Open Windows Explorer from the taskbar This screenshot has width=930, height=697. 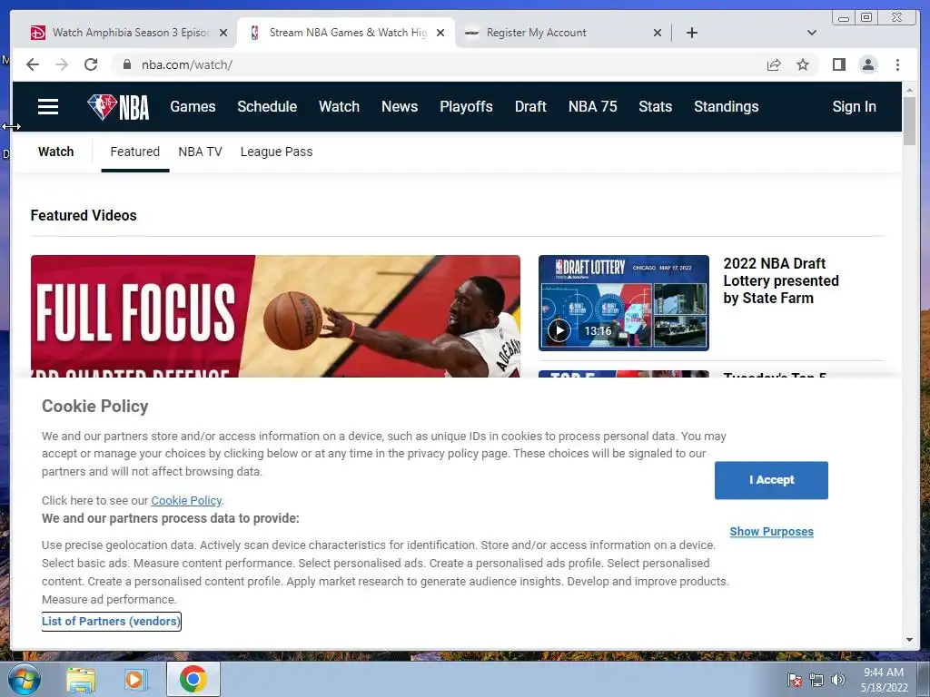(81, 679)
